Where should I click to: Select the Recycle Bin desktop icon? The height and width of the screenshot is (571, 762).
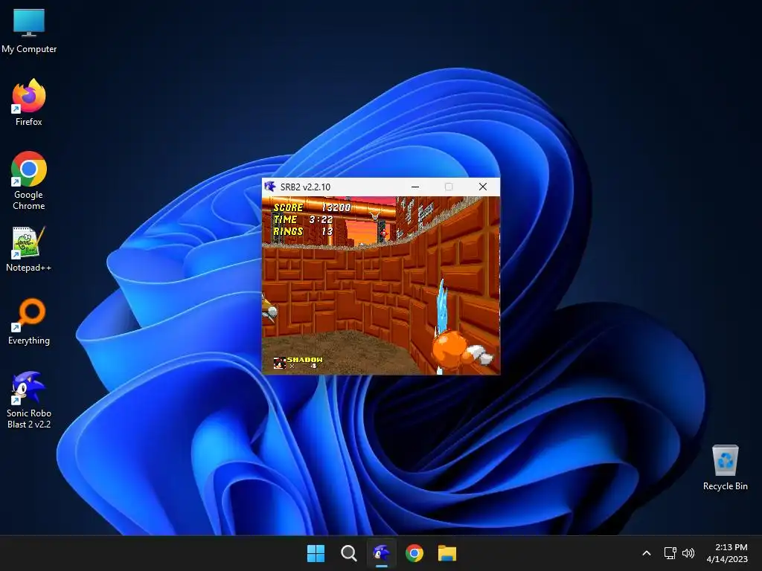coord(725,468)
